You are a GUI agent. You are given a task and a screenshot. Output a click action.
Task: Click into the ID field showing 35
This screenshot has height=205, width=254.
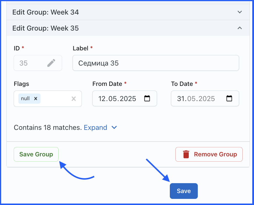(x=29, y=63)
